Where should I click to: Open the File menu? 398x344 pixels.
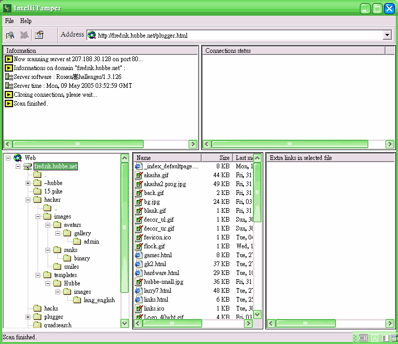[9, 21]
